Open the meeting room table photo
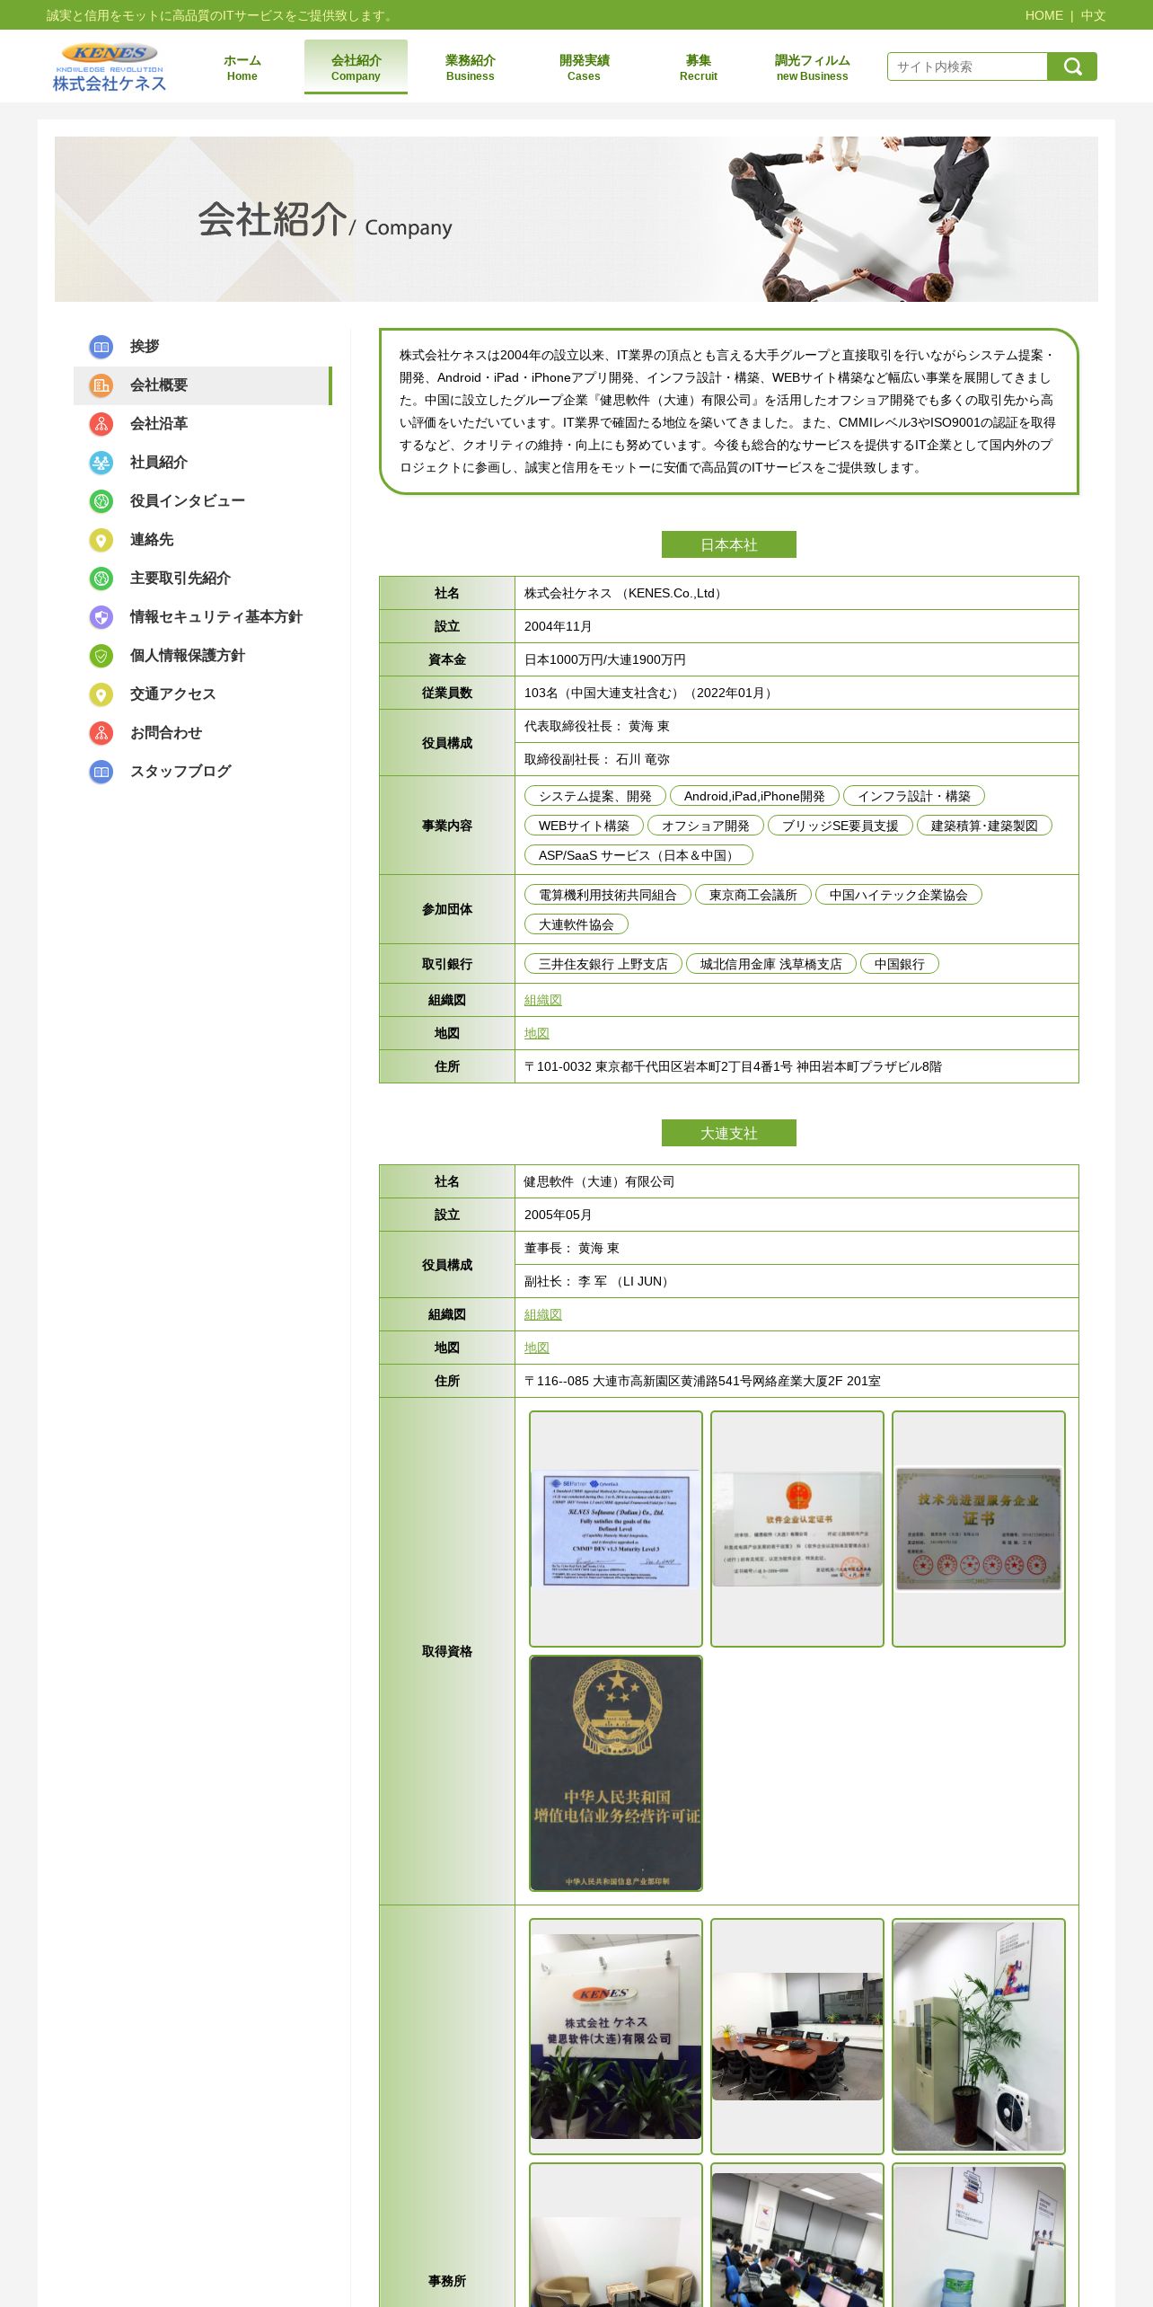1153x2307 pixels. (x=797, y=2037)
